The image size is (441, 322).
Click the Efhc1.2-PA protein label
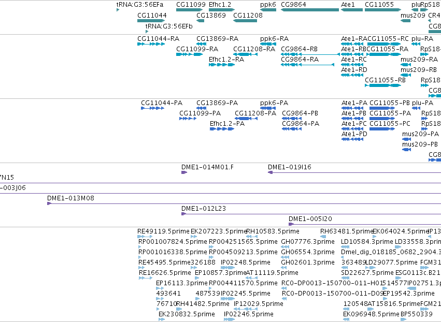tap(227, 124)
